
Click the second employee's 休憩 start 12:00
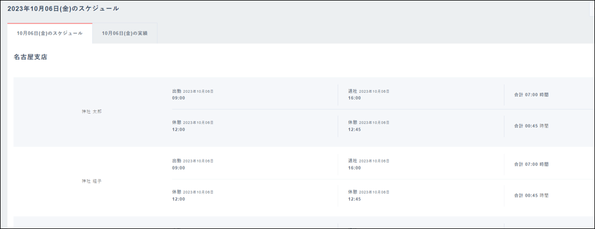click(x=179, y=199)
